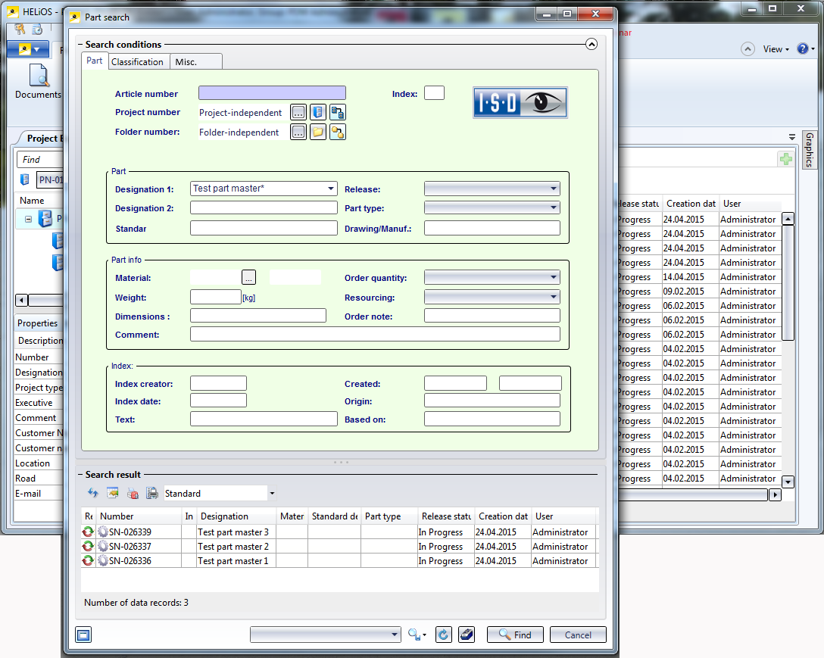Switch to the Classification tab
Screen dimensions: 824x658
tap(137, 62)
